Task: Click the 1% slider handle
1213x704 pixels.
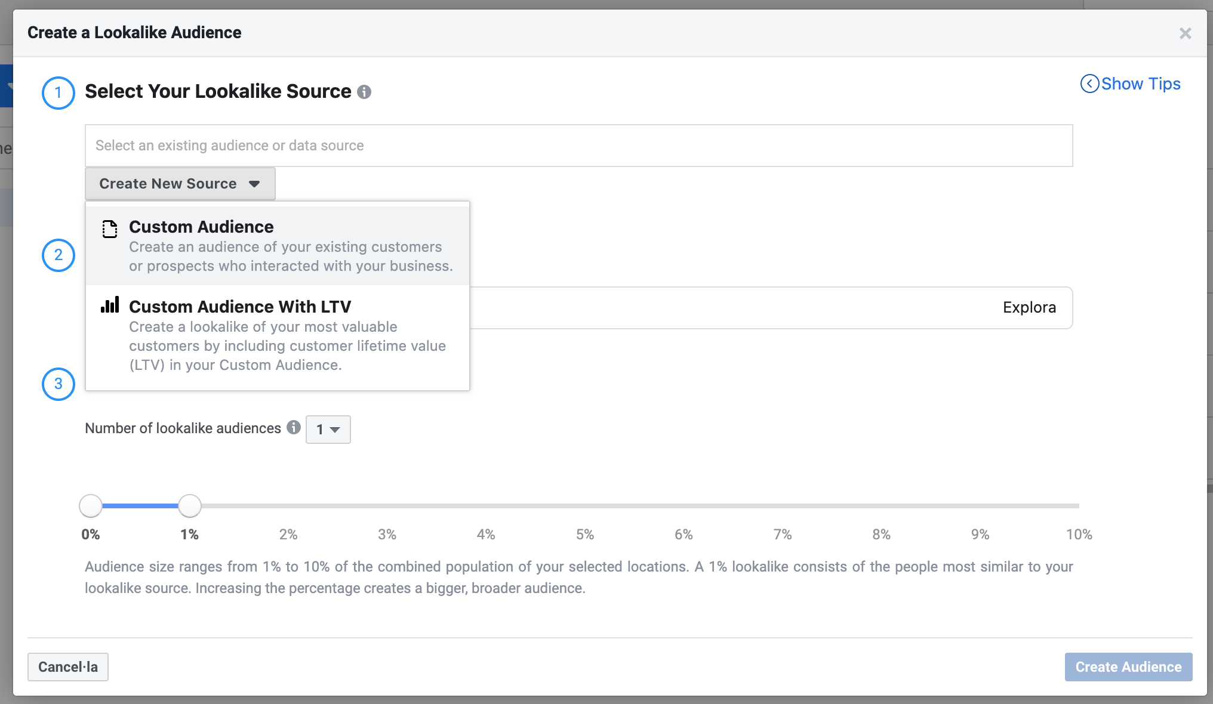Action: pos(190,506)
